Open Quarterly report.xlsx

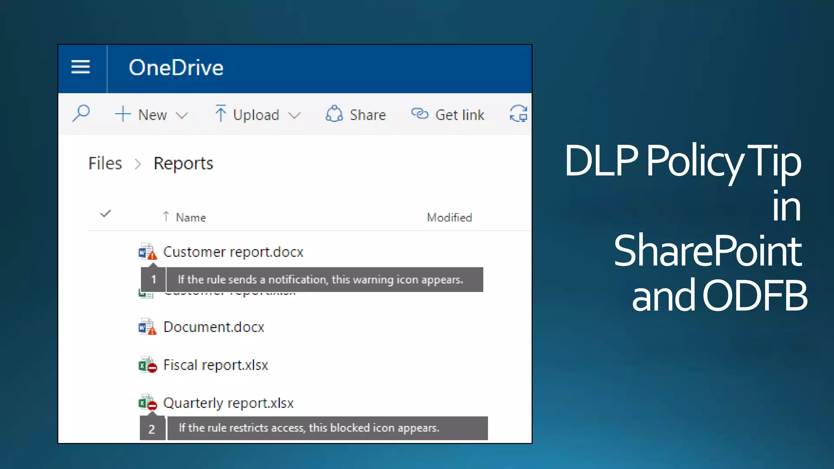point(228,403)
